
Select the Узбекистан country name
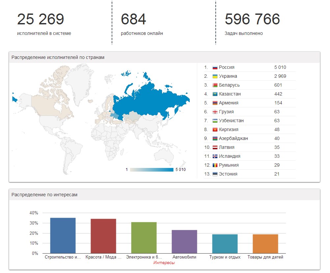[231, 121]
